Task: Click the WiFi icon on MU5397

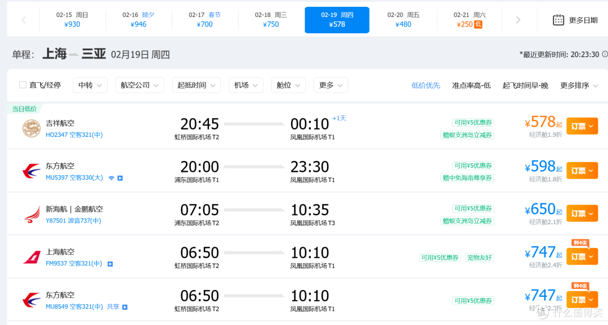Action: 111,178
